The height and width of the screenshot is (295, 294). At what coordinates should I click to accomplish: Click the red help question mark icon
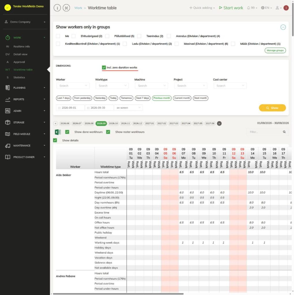(x=286, y=8)
